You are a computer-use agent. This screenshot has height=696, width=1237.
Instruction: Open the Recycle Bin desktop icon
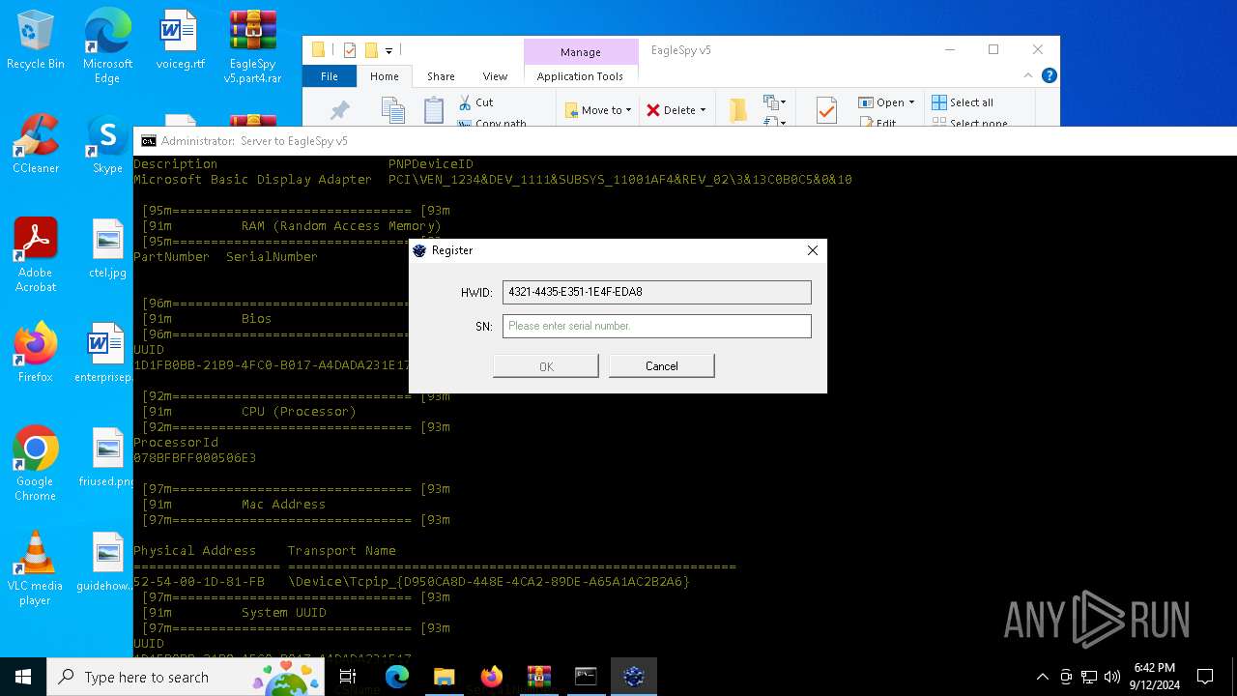coord(36,42)
